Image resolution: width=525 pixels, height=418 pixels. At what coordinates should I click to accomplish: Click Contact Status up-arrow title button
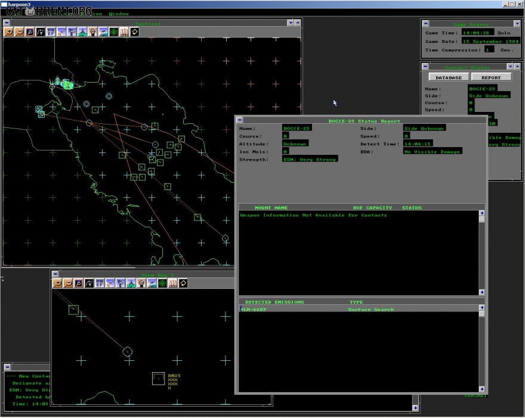click(x=517, y=66)
